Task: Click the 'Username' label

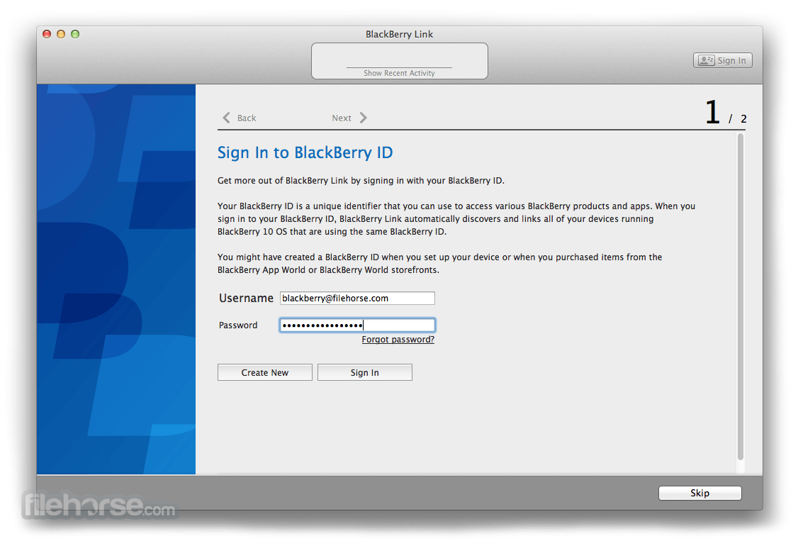Action: click(x=246, y=299)
